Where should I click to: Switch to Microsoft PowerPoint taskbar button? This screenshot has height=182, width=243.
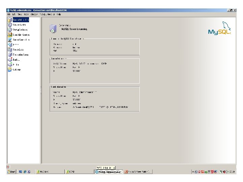(138, 172)
